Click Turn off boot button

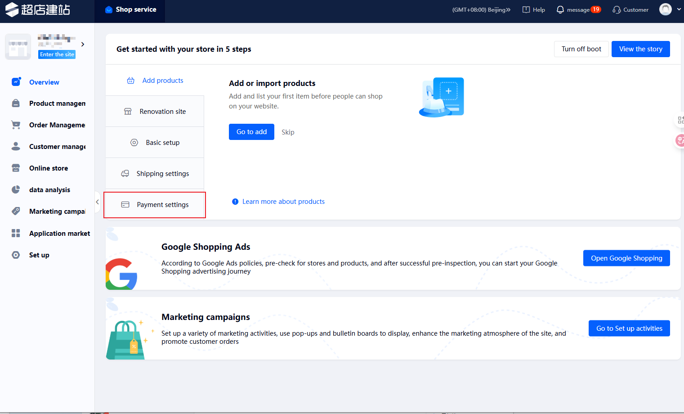(581, 49)
